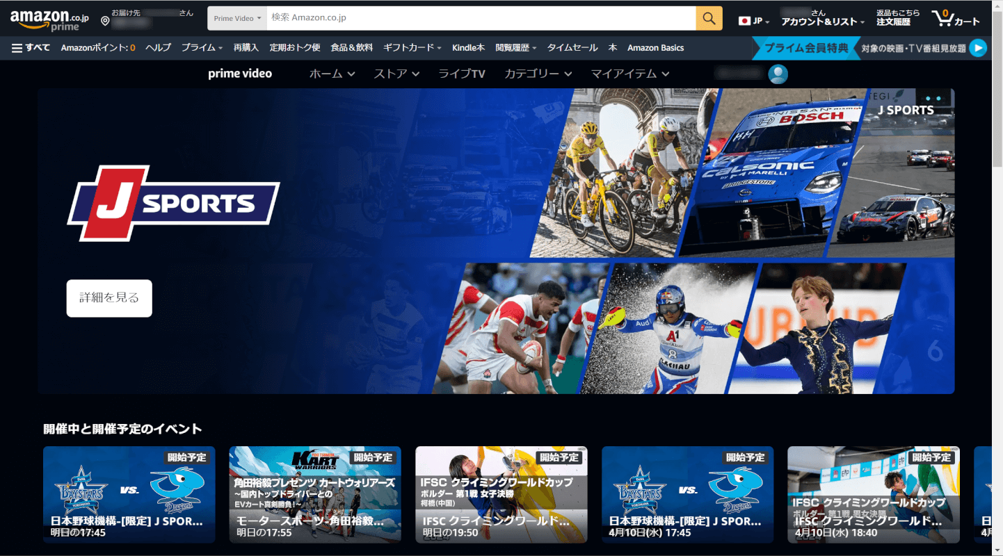Open the 本 link in the nav bar

tap(613, 48)
